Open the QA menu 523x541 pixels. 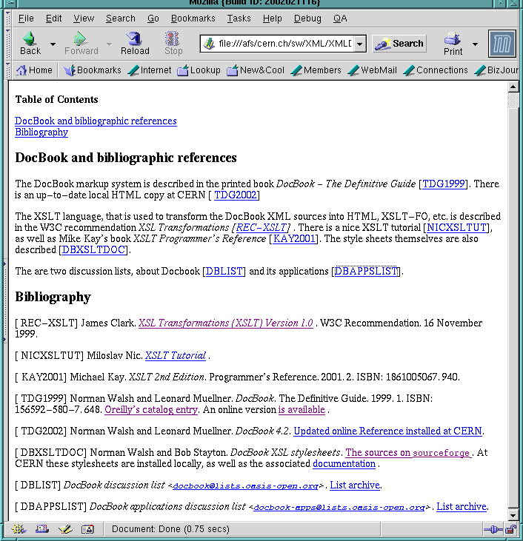click(340, 19)
